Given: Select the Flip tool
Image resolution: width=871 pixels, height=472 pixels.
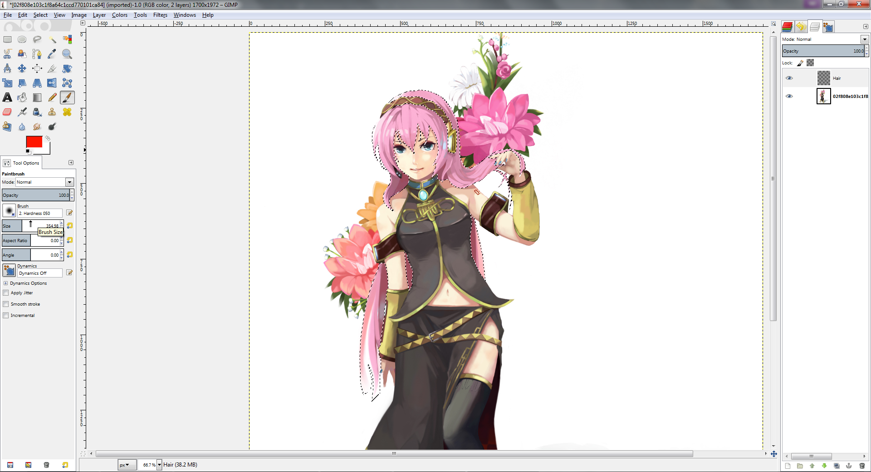Looking at the screenshot, I should pyautogui.click(x=52, y=83).
